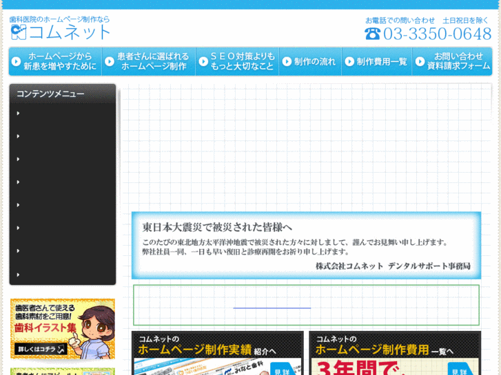Click the arrow icon on ホームページから新患を増やすために

click(17, 62)
